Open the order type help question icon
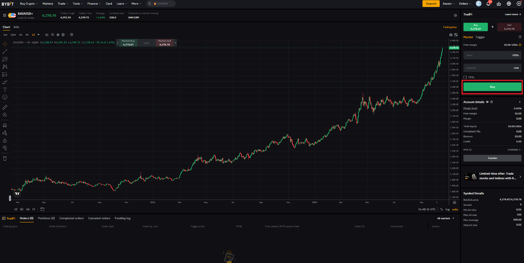Image resolution: width=524 pixels, height=263 pixels. tap(520, 37)
